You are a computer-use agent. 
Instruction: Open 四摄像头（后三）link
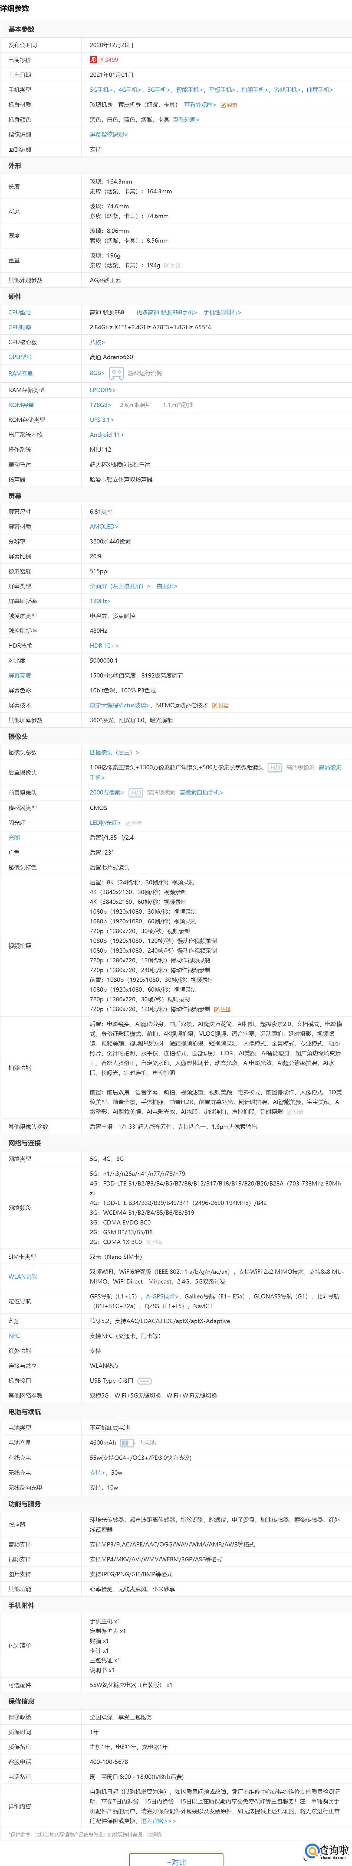click(114, 753)
